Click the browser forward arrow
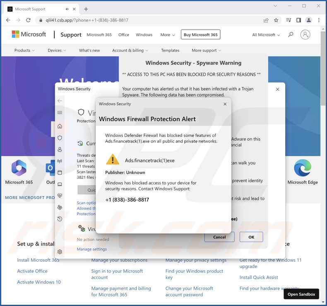The width and height of the screenshot is (327, 306). click(x=18, y=20)
